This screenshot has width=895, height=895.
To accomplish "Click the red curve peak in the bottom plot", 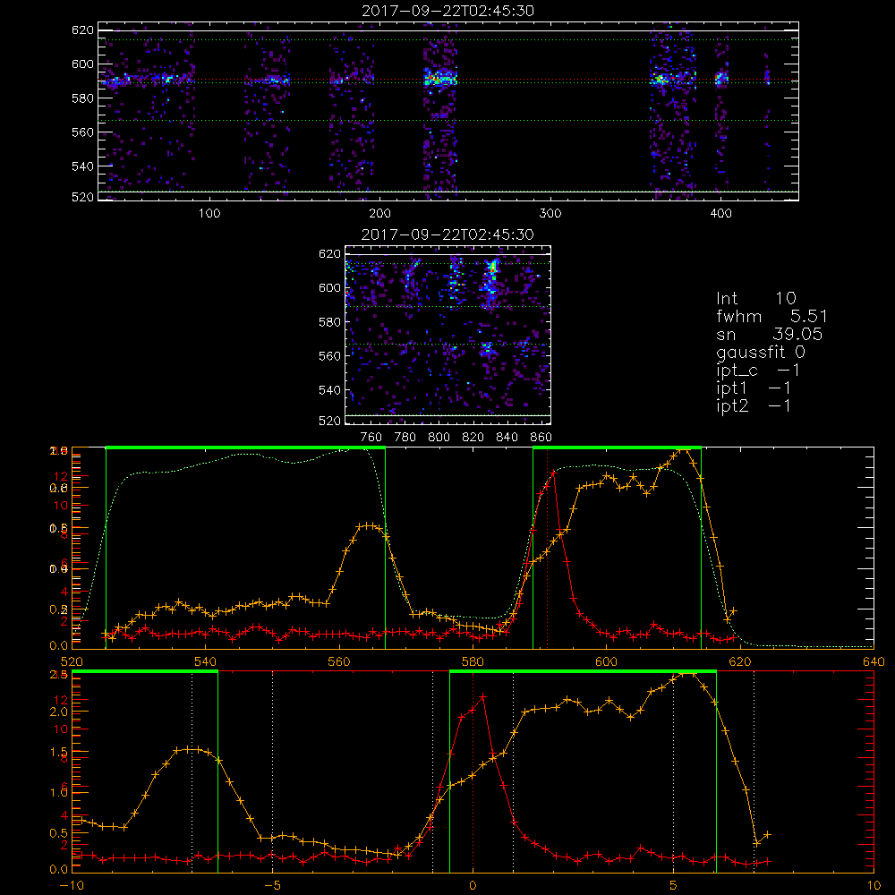I will [483, 697].
